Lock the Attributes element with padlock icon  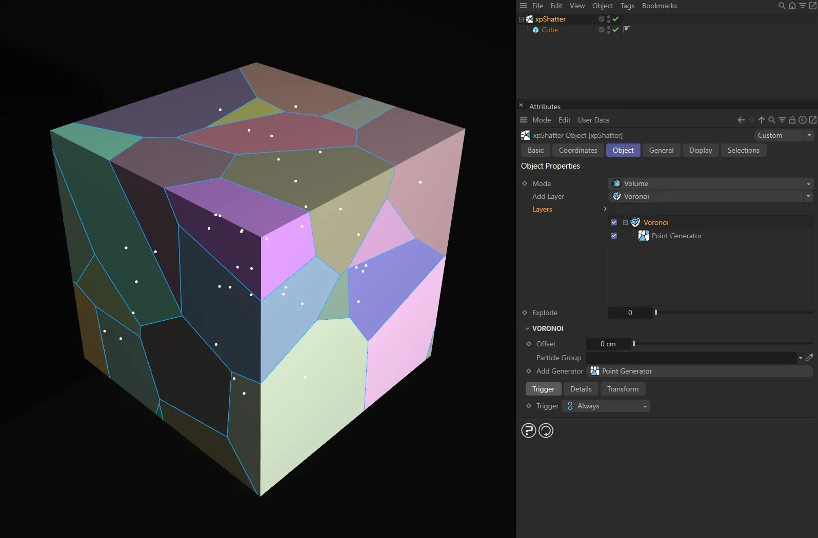point(792,120)
